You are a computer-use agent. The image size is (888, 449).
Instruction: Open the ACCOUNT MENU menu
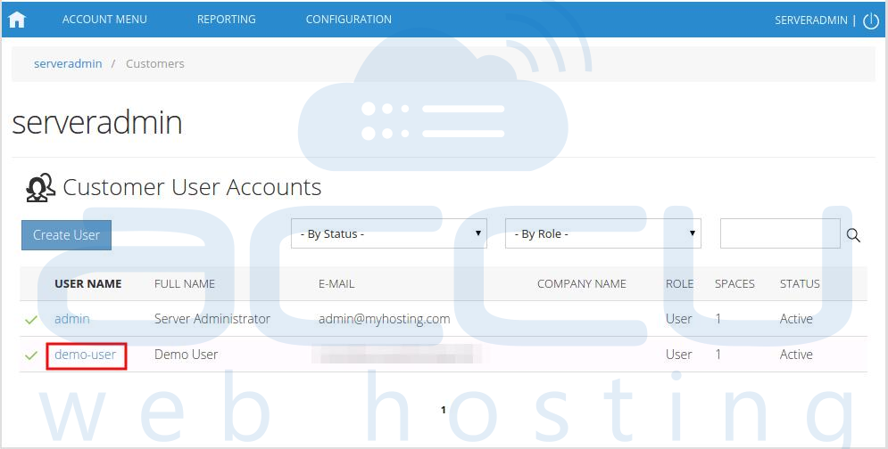tap(104, 20)
